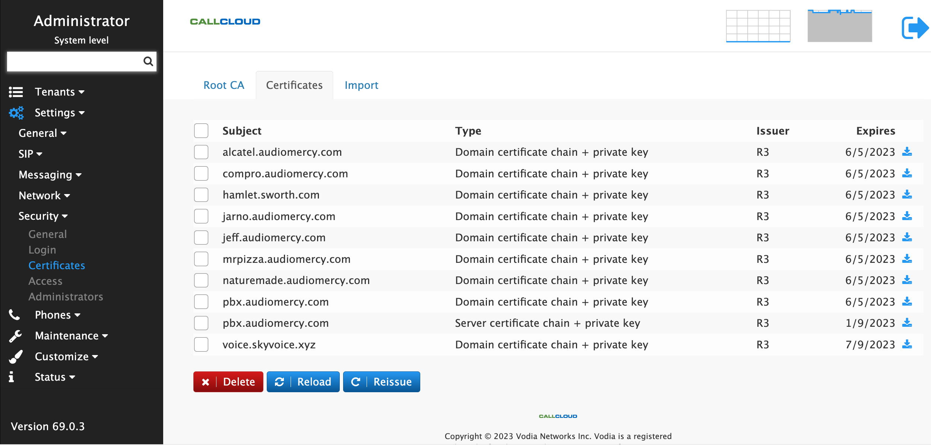Click the CallCloud logo in header

pos(225,22)
